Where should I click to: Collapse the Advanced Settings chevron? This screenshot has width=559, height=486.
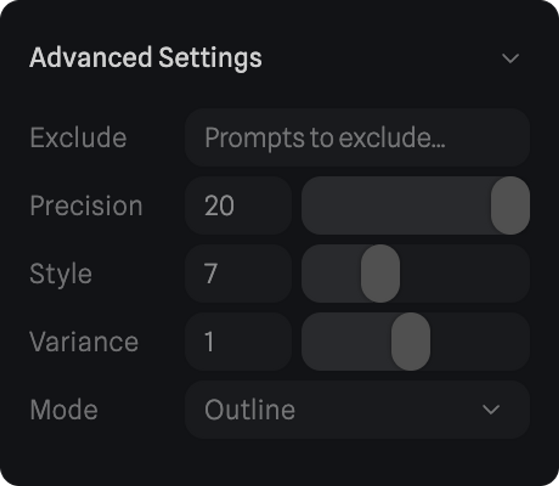(x=510, y=58)
